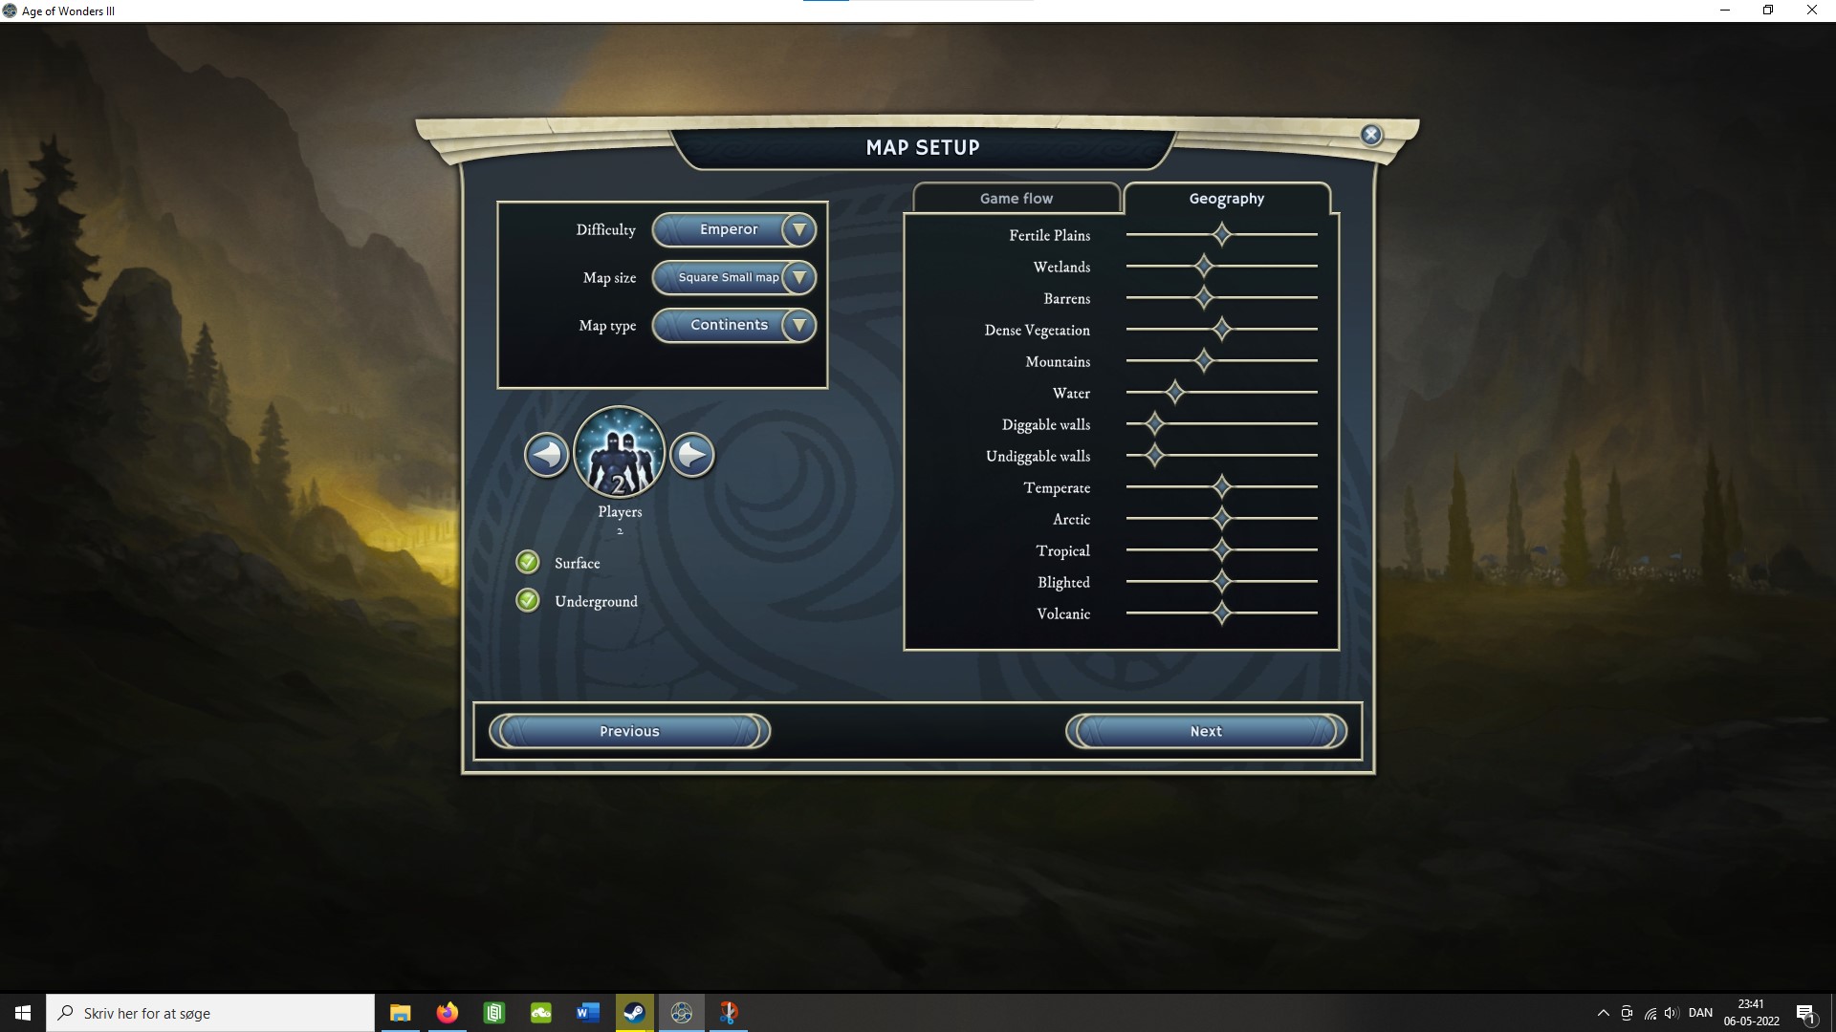The height and width of the screenshot is (1032, 1836).
Task: Adjust the Diggable walls slider handle
Action: coord(1154,423)
